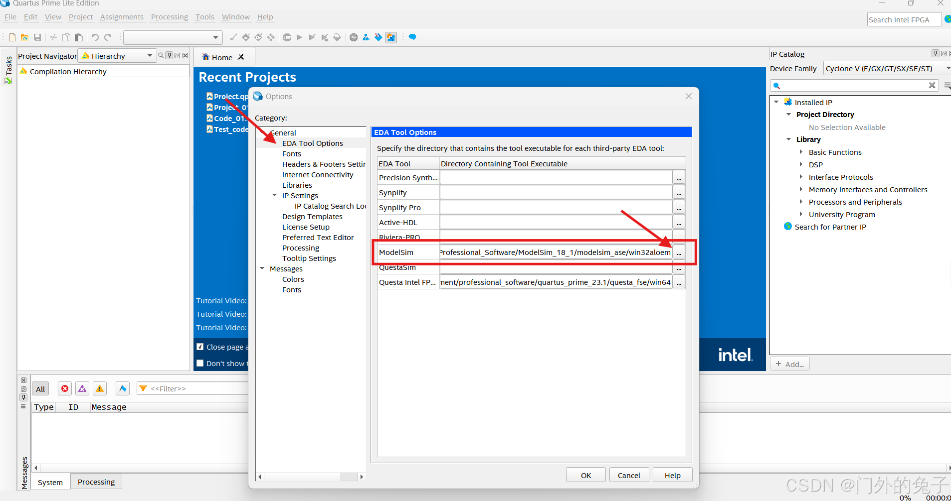Browse for the ModelSim directory
The height and width of the screenshot is (501, 951).
[x=679, y=252]
